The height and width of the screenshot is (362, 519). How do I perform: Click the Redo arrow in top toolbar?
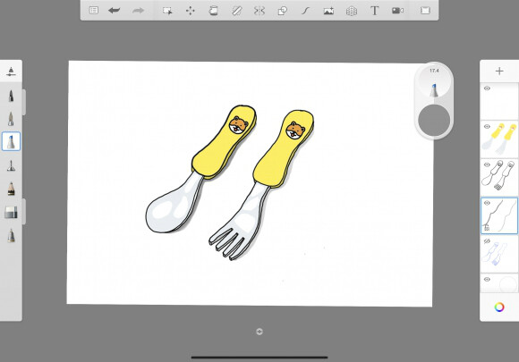point(138,11)
